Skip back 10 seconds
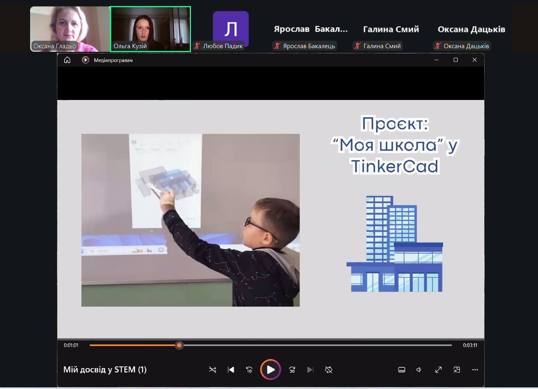Screen dimensions: 538x389 [x=249, y=370]
